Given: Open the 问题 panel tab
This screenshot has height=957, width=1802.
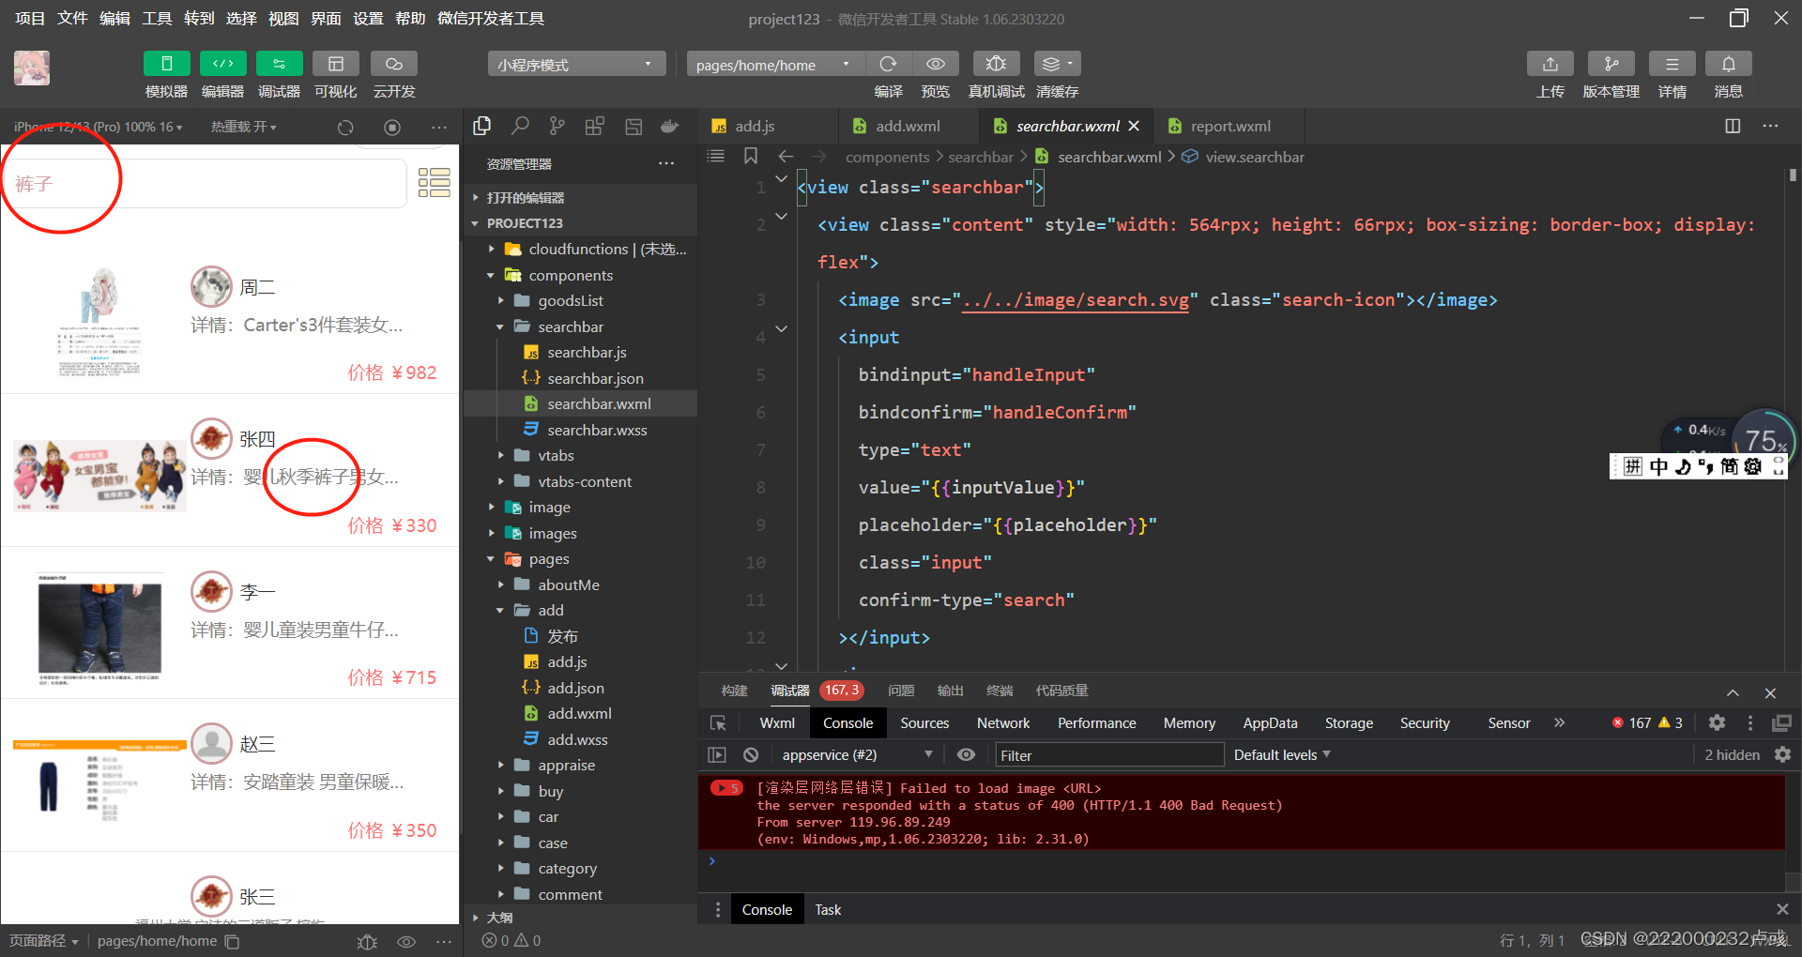Looking at the screenshot, I should 901,691.
